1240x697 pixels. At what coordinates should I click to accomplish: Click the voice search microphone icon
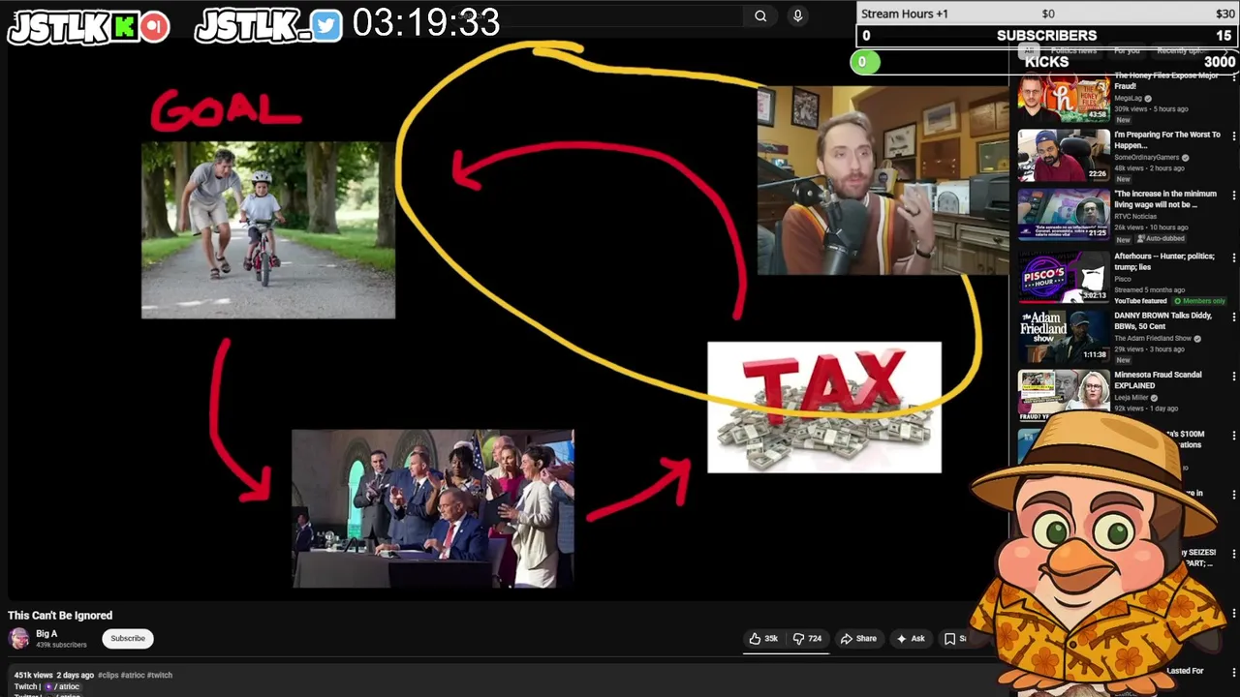(797, 15)
